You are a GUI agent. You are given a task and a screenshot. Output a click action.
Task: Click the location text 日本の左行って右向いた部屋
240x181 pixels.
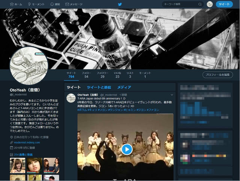(31, 137)
